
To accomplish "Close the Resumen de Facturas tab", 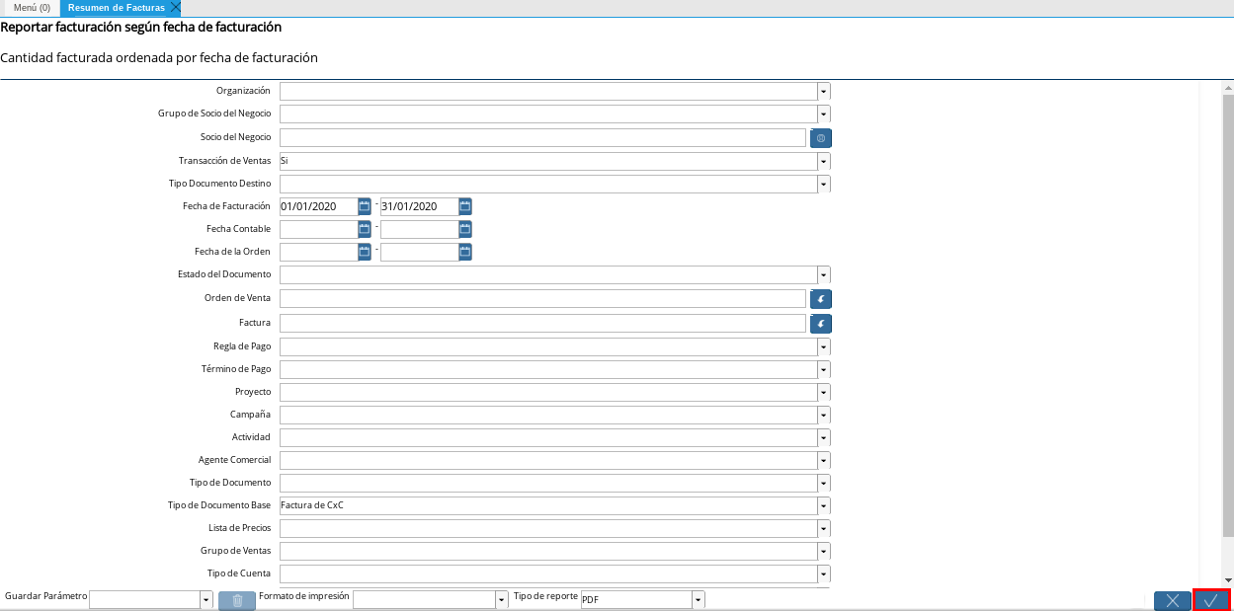I will (x=176, y=7).
